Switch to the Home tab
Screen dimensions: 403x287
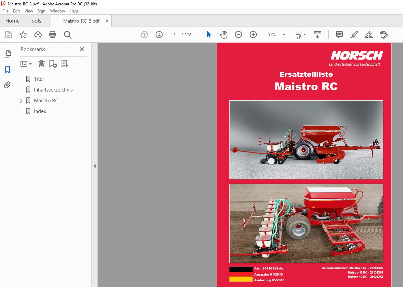(x=12, y=21)
